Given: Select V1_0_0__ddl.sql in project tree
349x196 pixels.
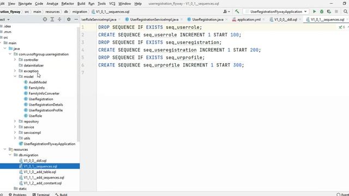Looking at the screenshot, I should click(35, 161).
